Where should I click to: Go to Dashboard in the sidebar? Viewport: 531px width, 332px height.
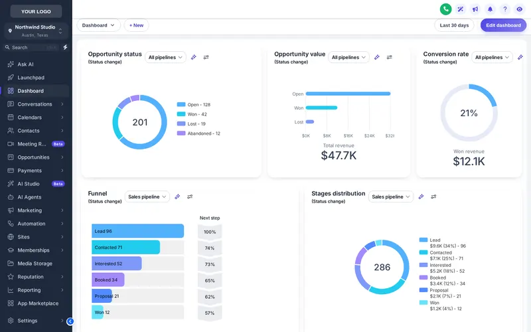point(36,91)
